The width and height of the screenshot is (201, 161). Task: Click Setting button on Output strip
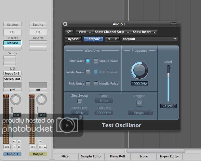point(38,24)
